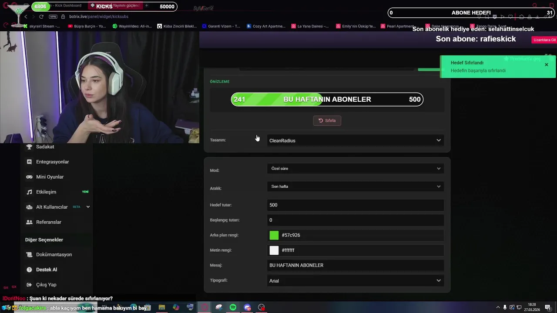557x313 pixels.
Task: Show hidden system tray icons
Action: click(498, 307)
